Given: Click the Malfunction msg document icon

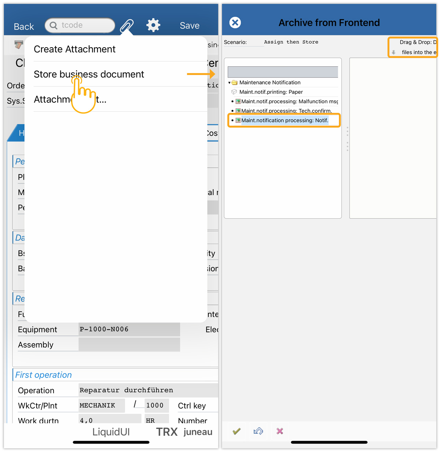Looking at the screenshot, I should pos(238,101).
